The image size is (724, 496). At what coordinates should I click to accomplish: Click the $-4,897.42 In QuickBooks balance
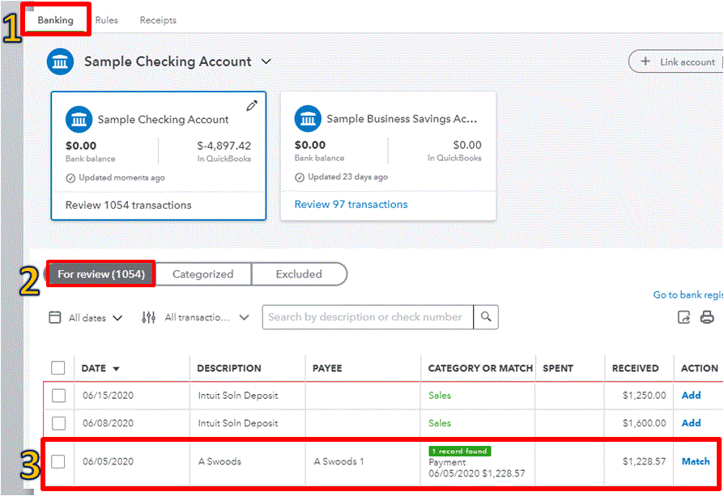[x=224, y=146]
